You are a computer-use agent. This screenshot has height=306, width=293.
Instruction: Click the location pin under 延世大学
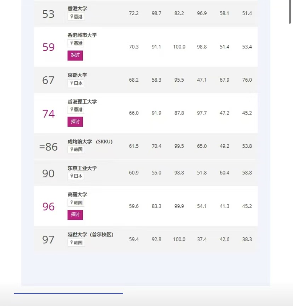pyautogui.click(x=72, y=242)
